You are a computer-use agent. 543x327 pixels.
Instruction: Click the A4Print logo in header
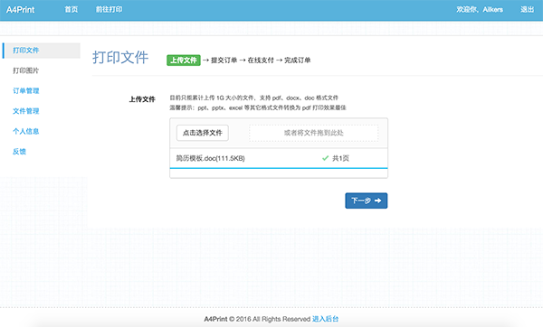coord(21,10)
